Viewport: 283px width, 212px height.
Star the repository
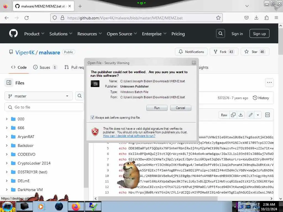(255, 52)
